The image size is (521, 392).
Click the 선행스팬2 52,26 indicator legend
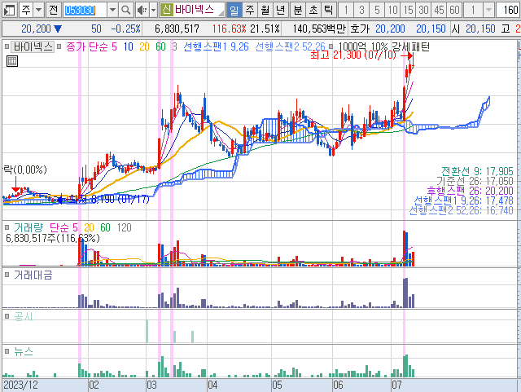(290, 46)
